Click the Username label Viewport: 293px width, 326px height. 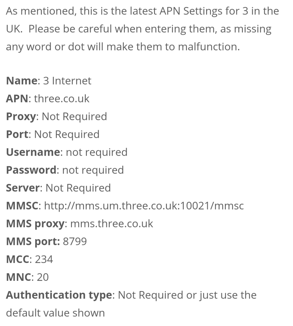click(x=33, y=152)
